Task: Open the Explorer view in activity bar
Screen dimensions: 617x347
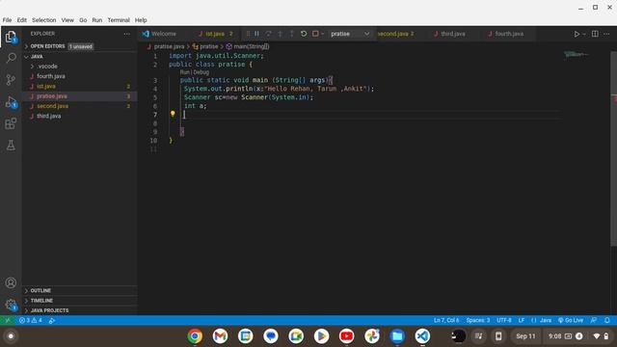Action: 11,37
